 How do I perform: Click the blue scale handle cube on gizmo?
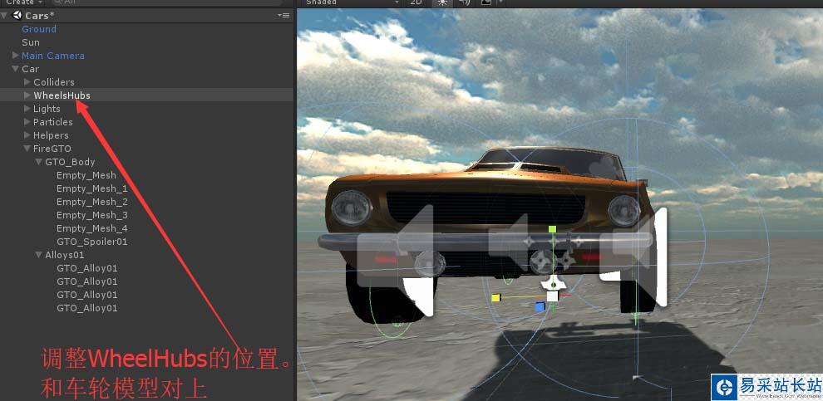point(540,307)
